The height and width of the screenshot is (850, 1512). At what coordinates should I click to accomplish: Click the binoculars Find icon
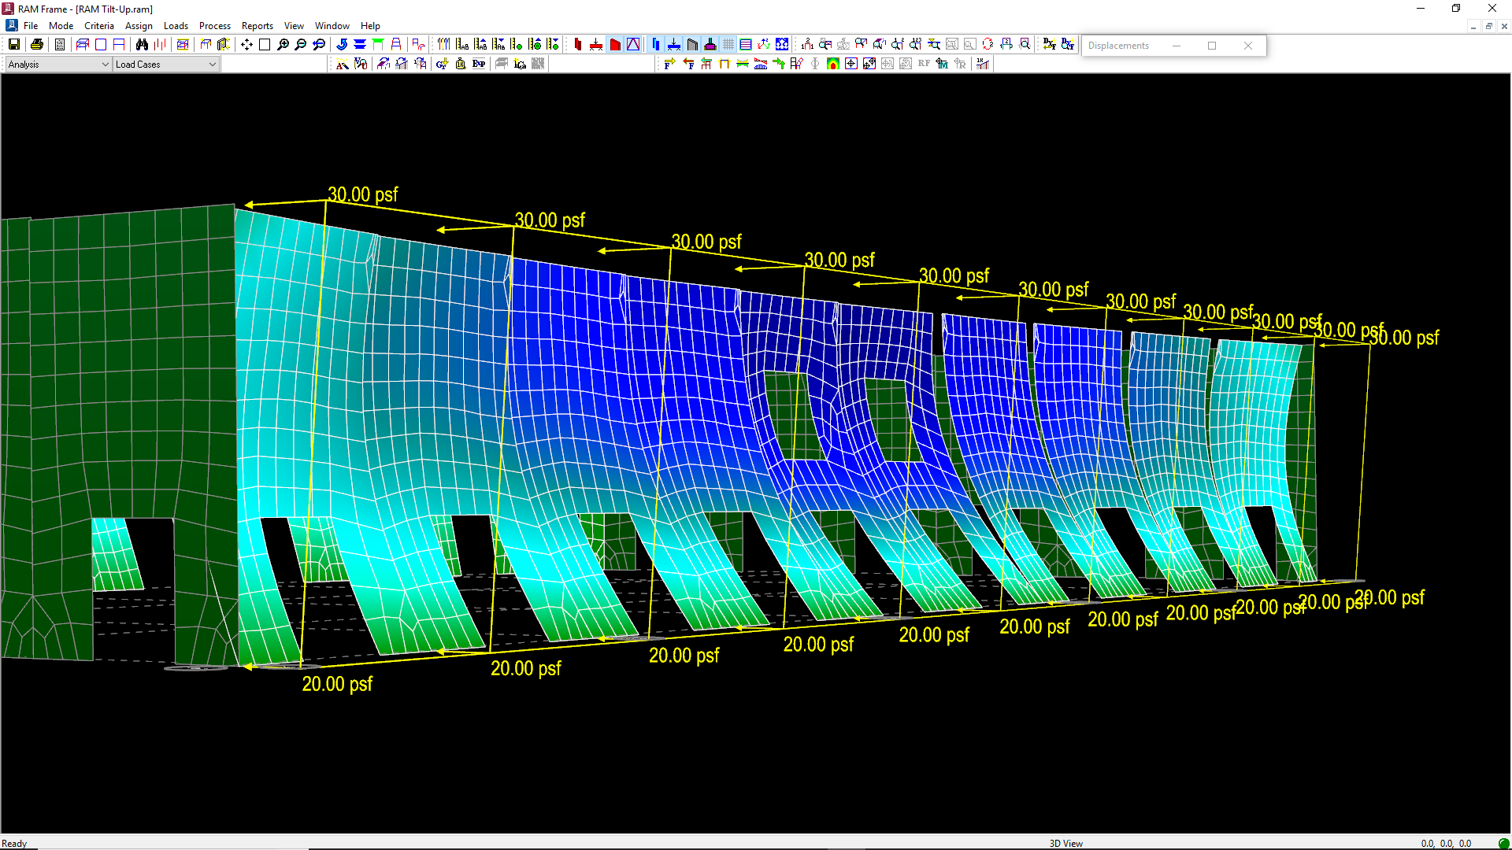(142, 45)
